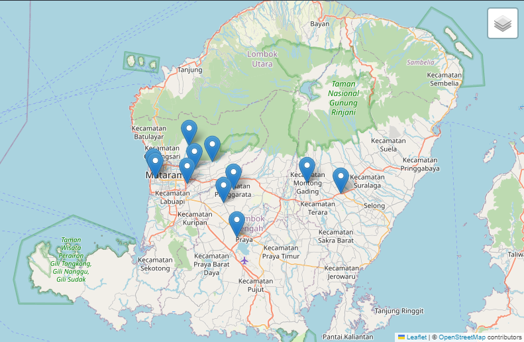Select the marker on Pringgarata label
524x342 pixels.
(x=223, y=190)
